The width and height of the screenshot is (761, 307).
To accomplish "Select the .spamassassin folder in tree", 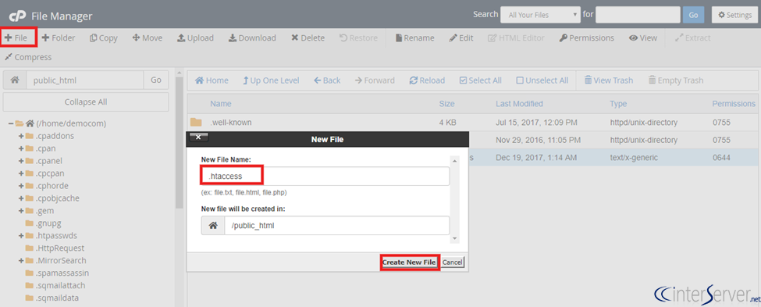I will coord(62,273).
